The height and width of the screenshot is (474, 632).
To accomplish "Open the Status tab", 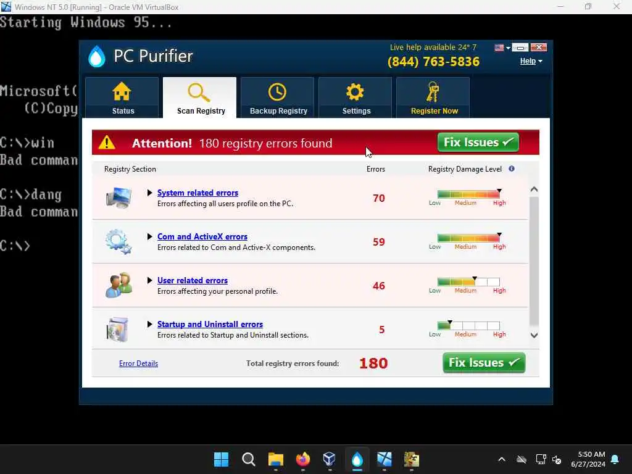I will point(122,98).
